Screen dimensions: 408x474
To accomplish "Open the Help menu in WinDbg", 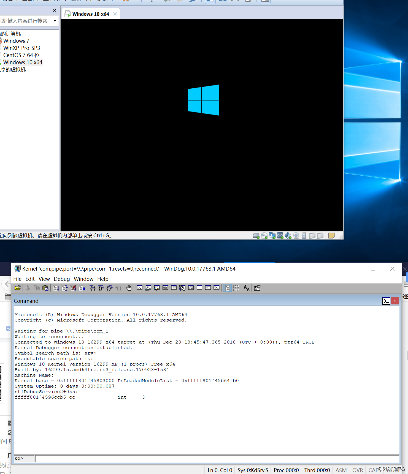I will pyautogui.click(x=103, y=279).
